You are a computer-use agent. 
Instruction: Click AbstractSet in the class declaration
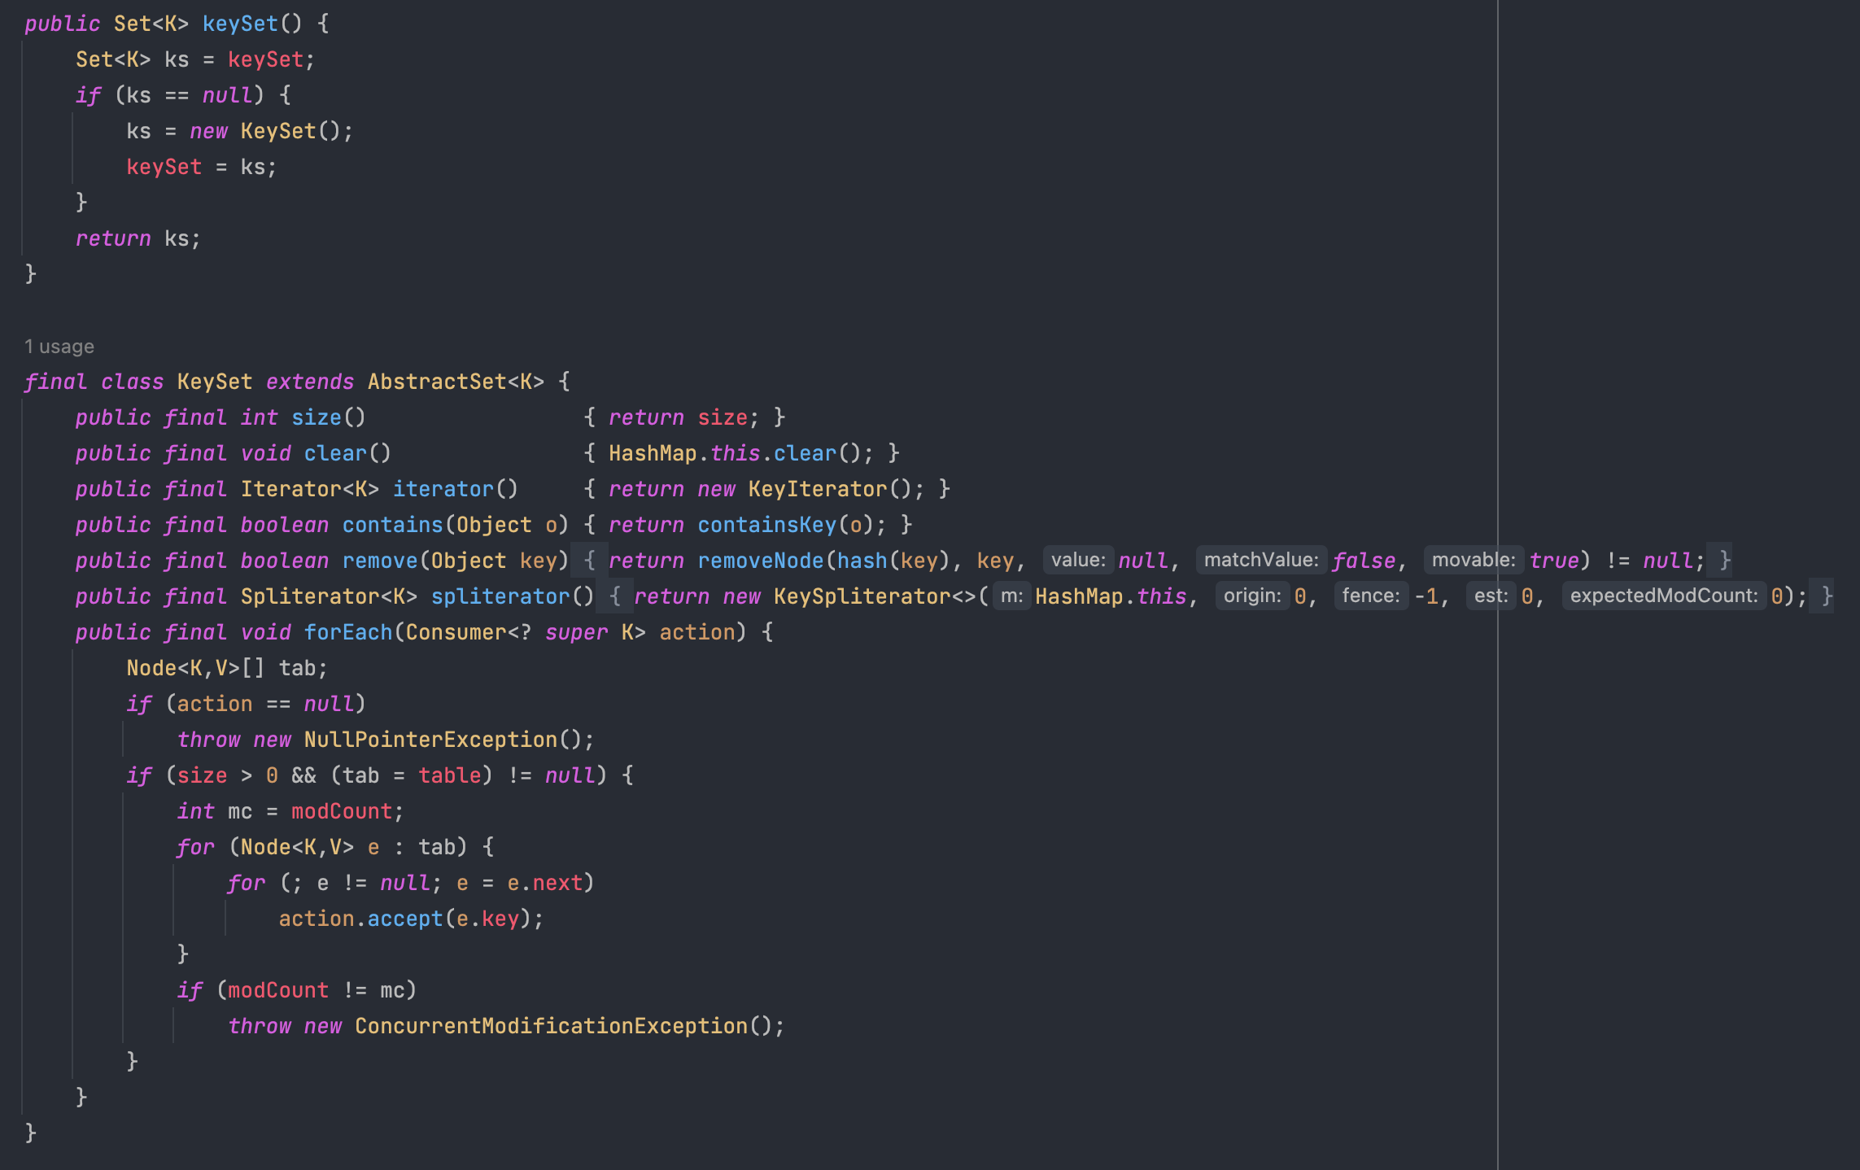pyautogui.click(x=437, y=382)
